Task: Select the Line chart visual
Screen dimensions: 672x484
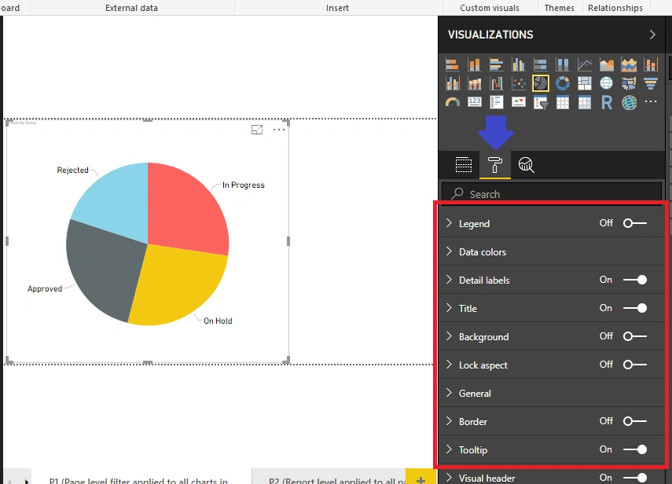Action: coord(585,64)
